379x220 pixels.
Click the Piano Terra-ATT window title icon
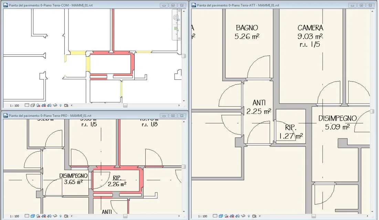[x=194, y=5]
